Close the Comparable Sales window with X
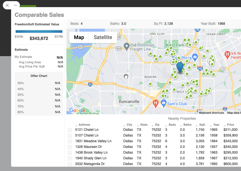 click(7, 5)
